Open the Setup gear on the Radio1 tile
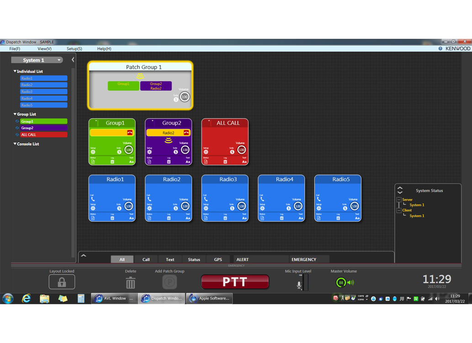This screenshot has width=472, height=343. [x=93, y=207]
